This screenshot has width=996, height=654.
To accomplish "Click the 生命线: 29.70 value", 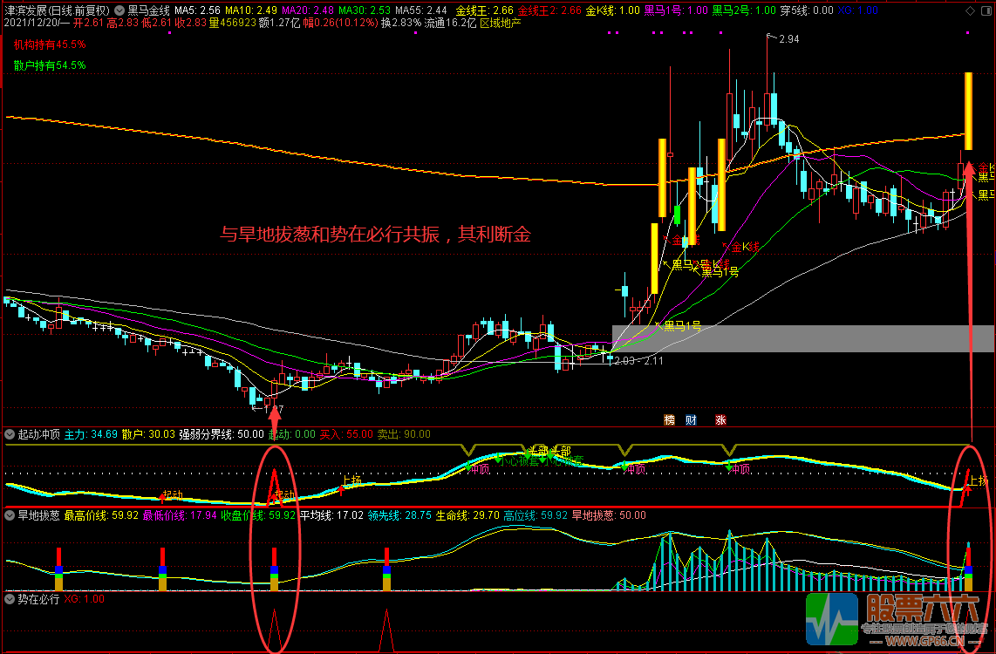I will pos(467,515).
